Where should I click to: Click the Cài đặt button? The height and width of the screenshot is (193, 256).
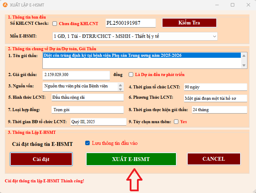click(x=41, y=159)
